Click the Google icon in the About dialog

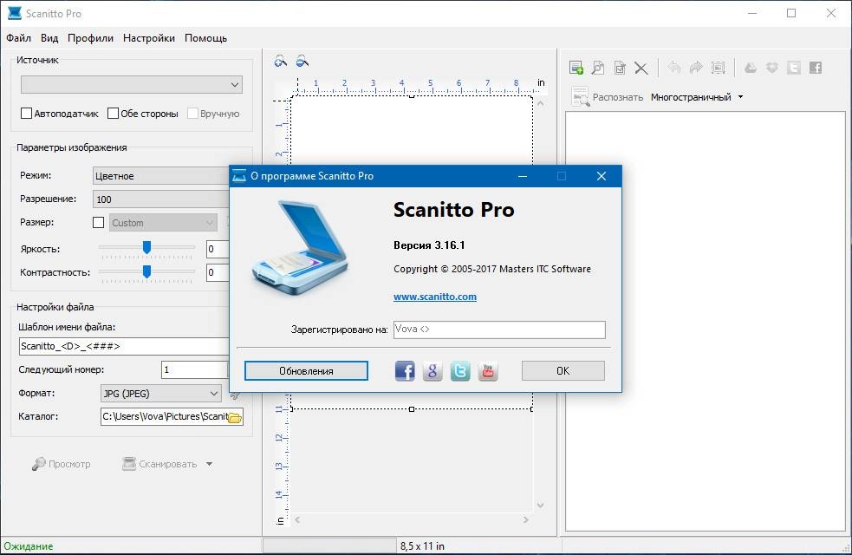click(433, 371)
